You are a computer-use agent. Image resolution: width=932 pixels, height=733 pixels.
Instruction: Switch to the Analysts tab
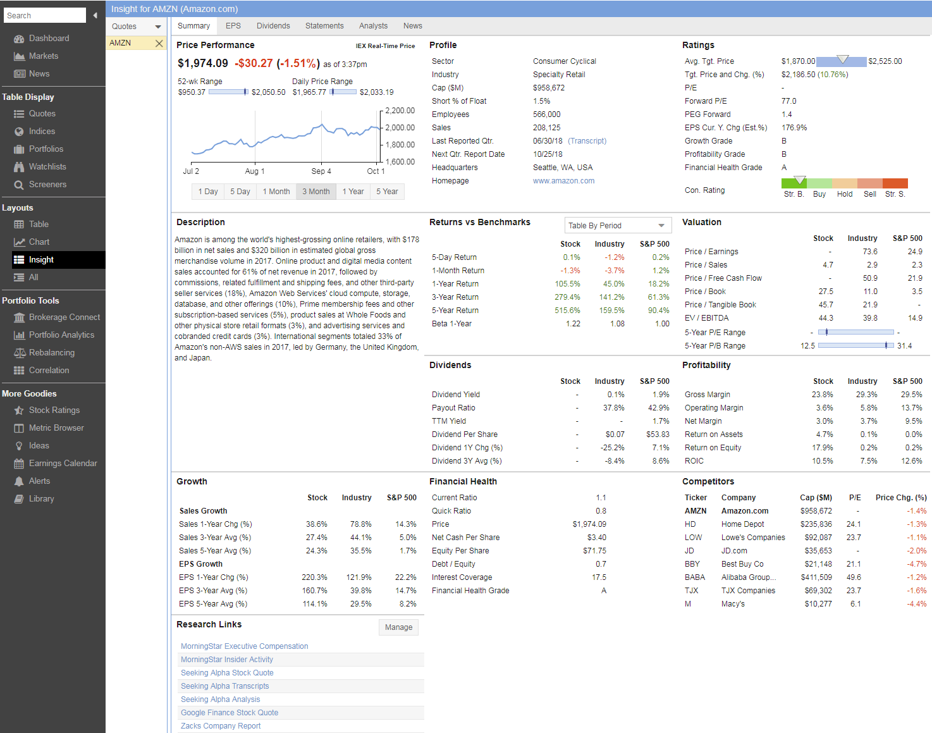click(x=373, y=26)
